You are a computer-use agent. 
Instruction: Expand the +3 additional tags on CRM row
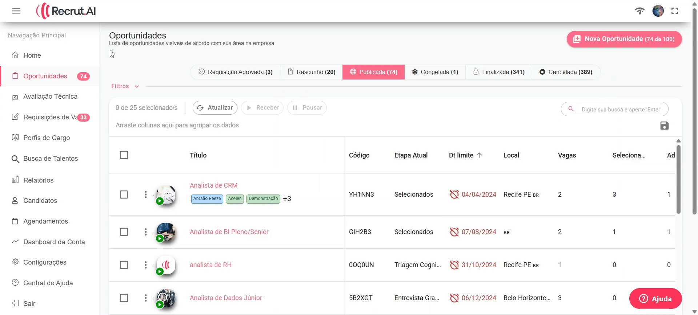click(287, 199)
